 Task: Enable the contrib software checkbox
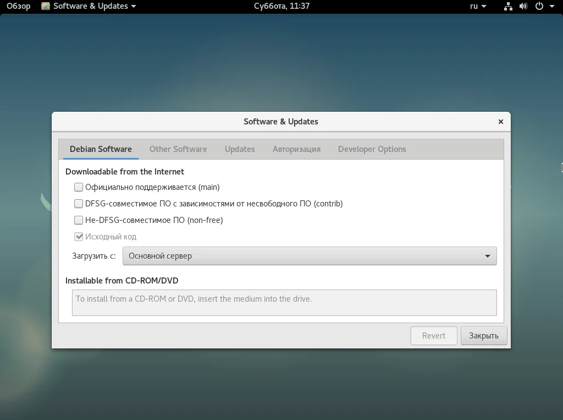click(x=79, y=204)
